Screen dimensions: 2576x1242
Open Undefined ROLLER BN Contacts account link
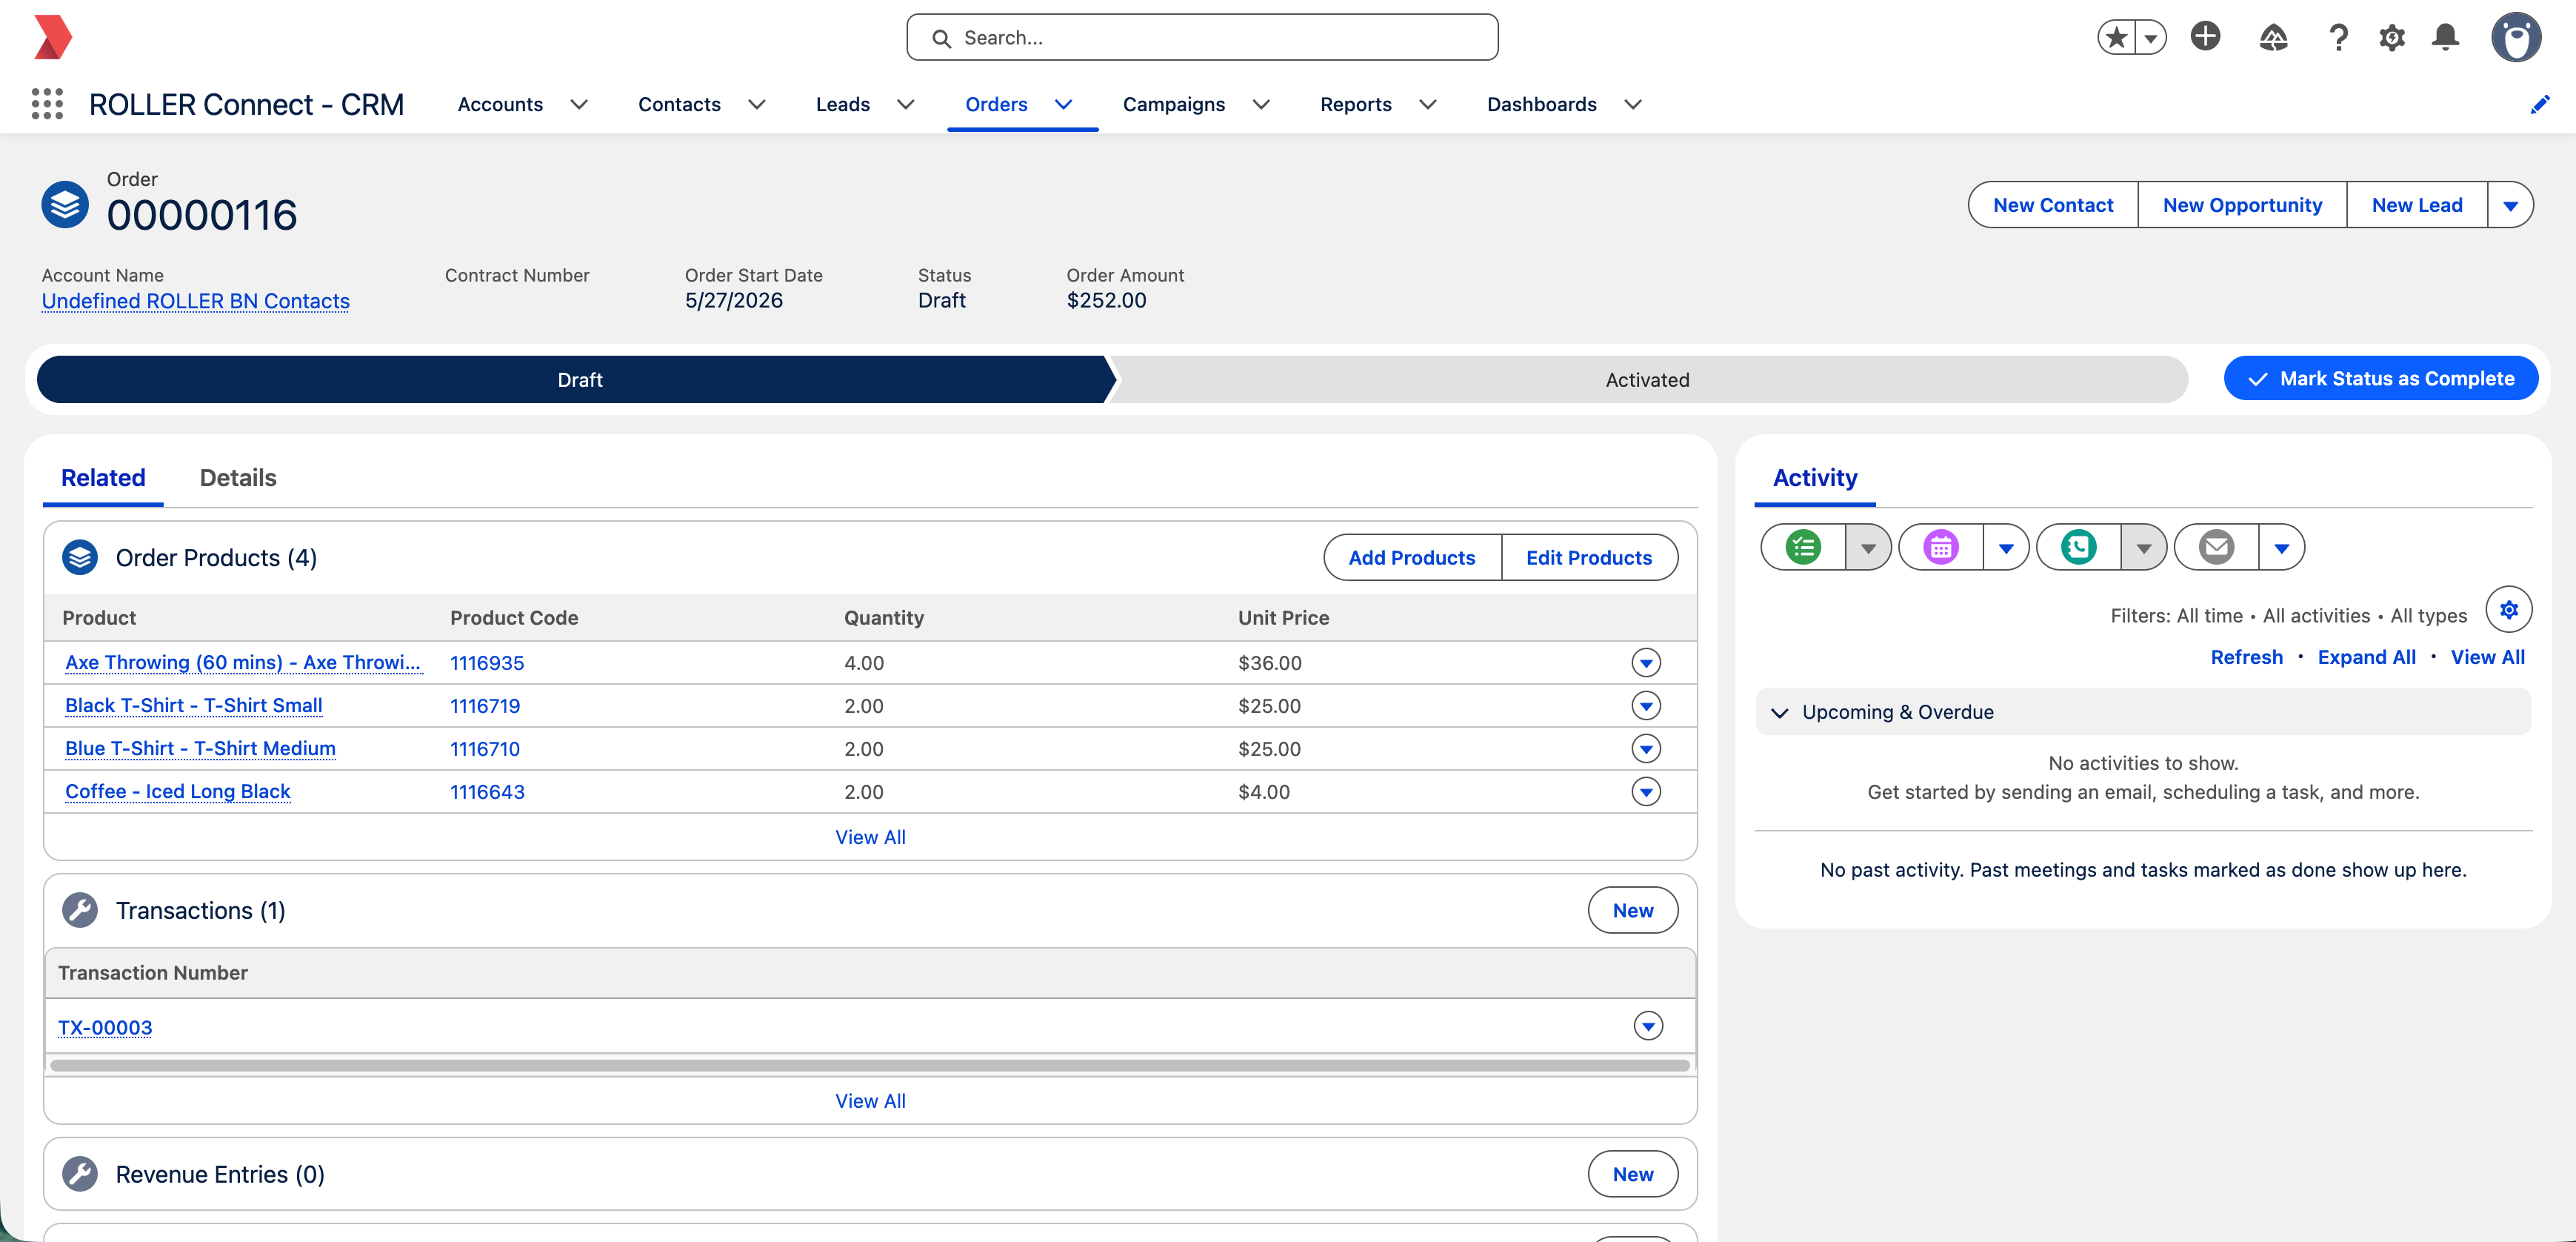point(196,302)
